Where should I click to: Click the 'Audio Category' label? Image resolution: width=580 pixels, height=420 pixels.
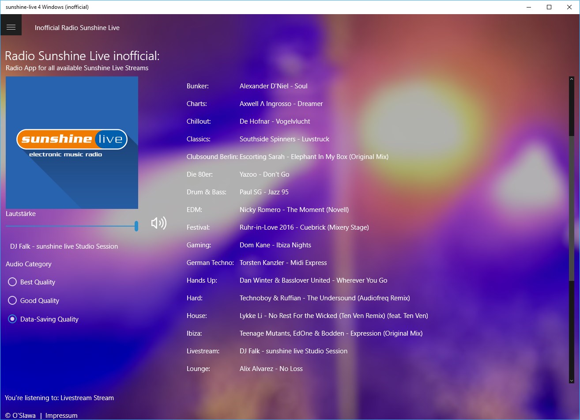[x=29, y=264]
